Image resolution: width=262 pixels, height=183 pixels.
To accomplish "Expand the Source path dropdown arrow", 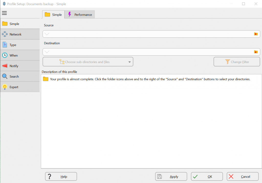I will [x=47, y=34].
